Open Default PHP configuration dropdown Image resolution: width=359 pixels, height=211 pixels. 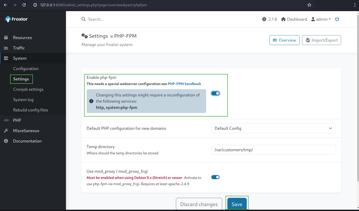[273, 128]
